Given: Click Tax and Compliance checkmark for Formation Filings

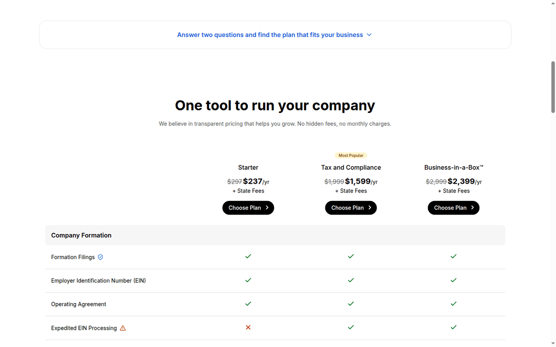Looking at the screenshot, I should [x=351, y=256].
